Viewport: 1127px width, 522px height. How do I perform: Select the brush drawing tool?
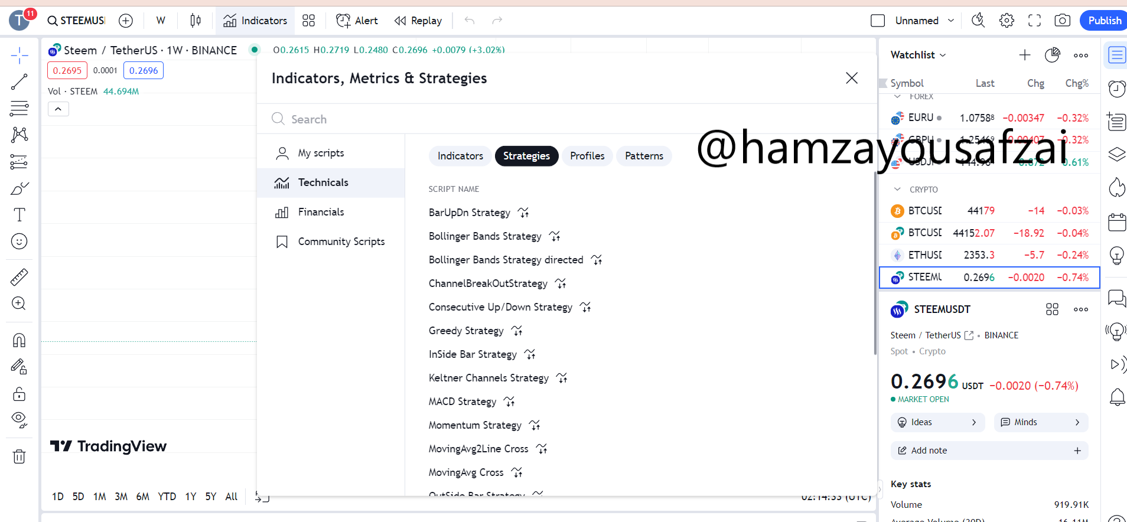pos(19,188)
